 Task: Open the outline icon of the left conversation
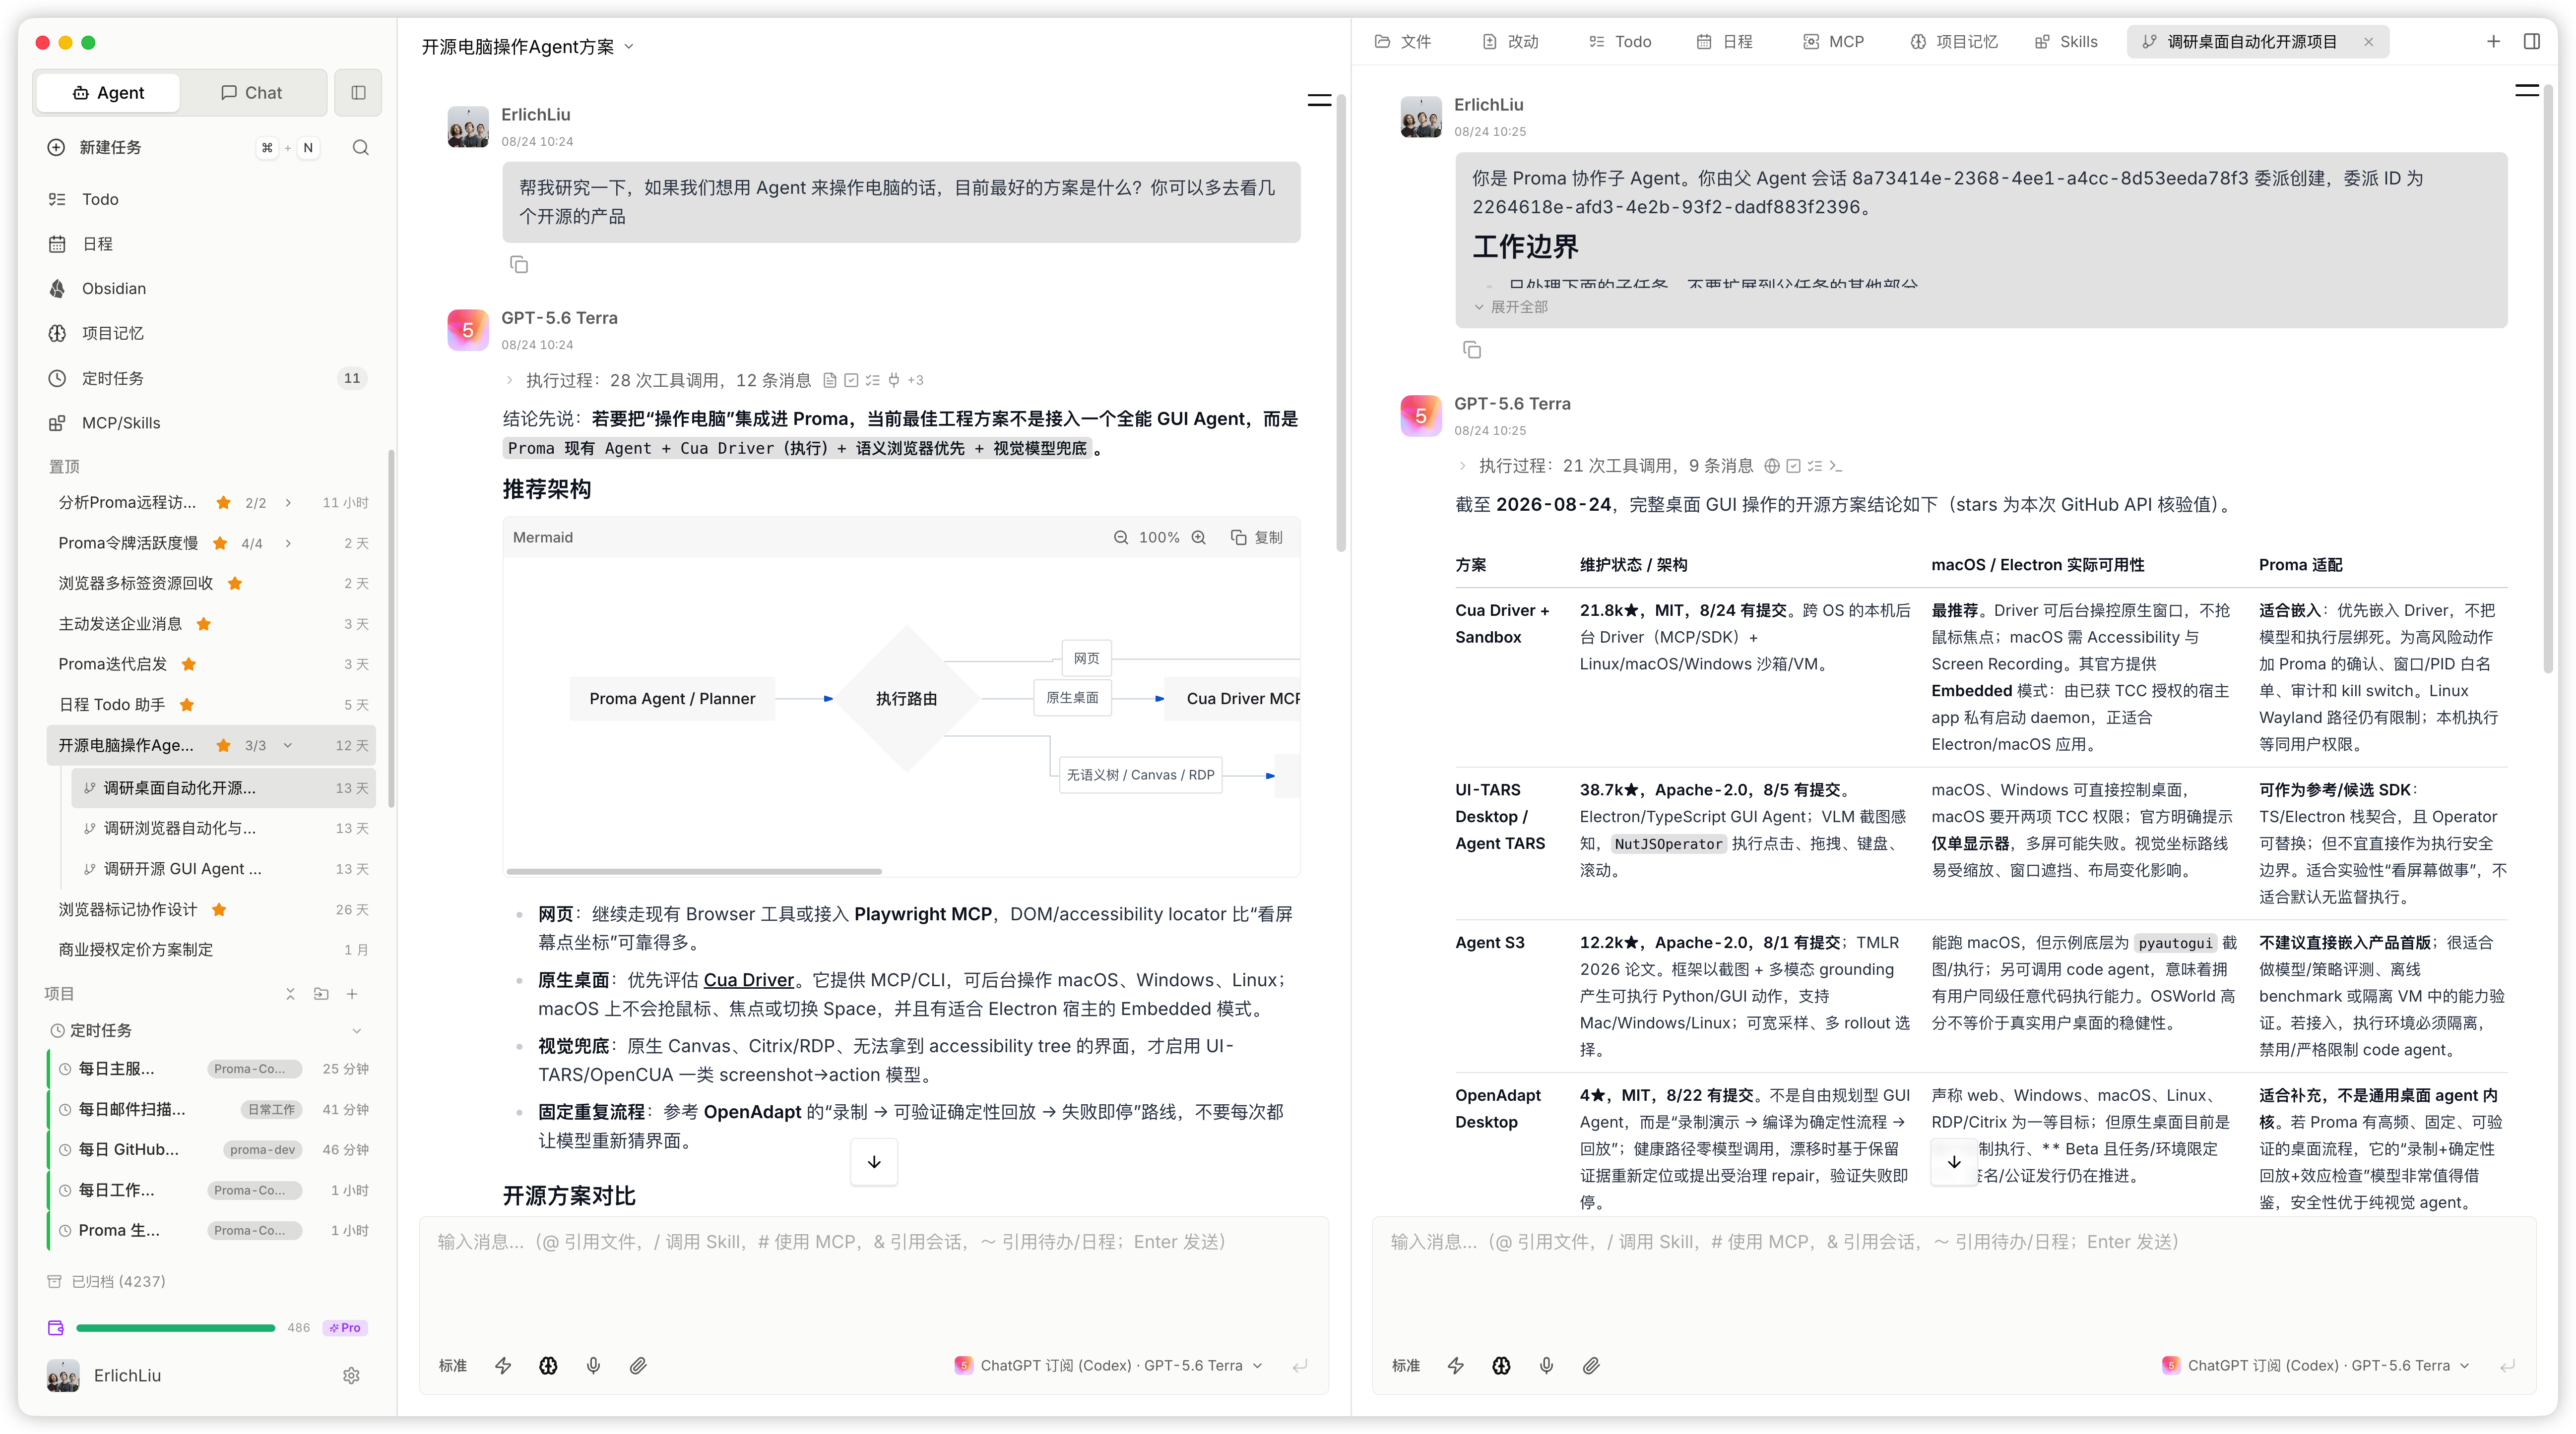tap(1319, 100)
